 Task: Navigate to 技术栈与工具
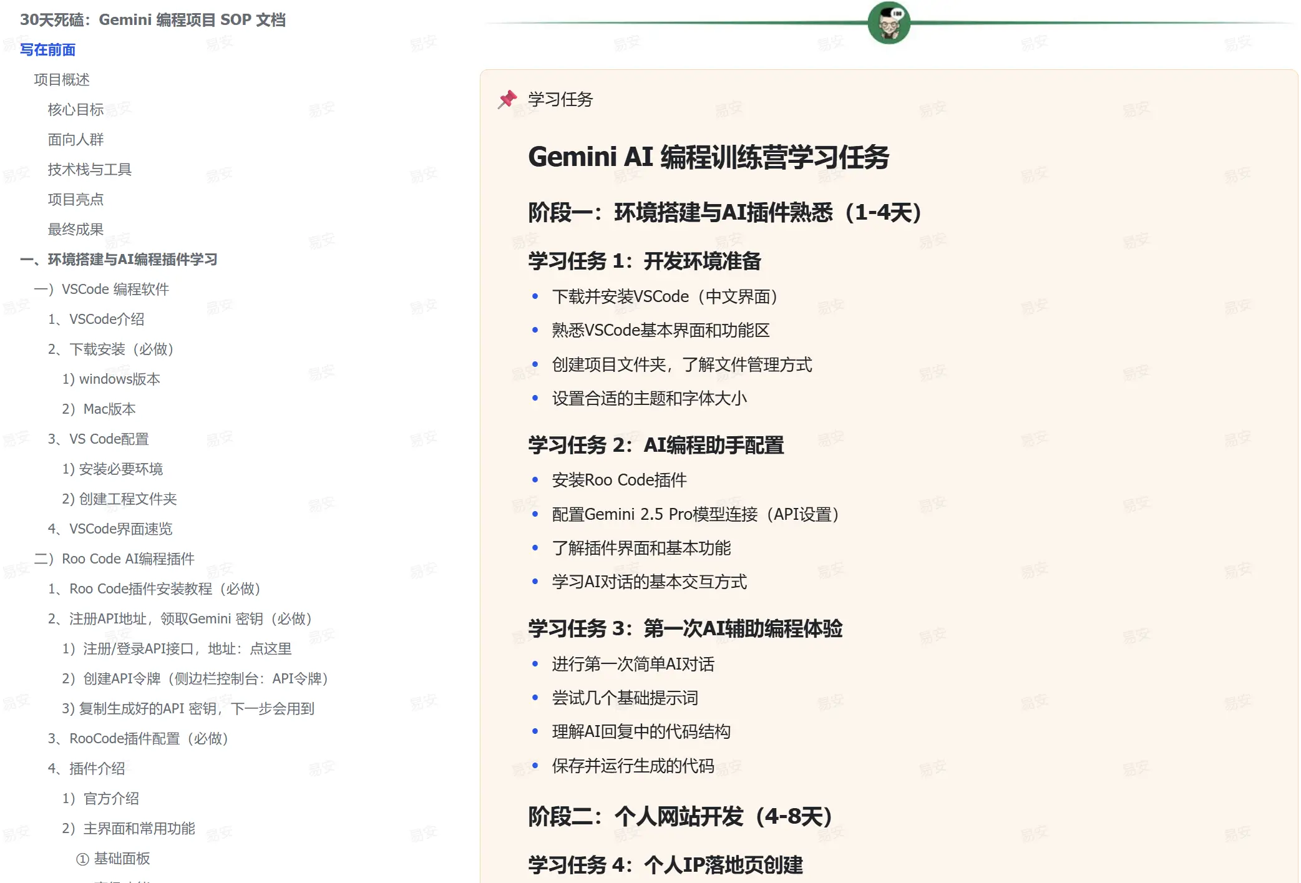coord(90,170)
